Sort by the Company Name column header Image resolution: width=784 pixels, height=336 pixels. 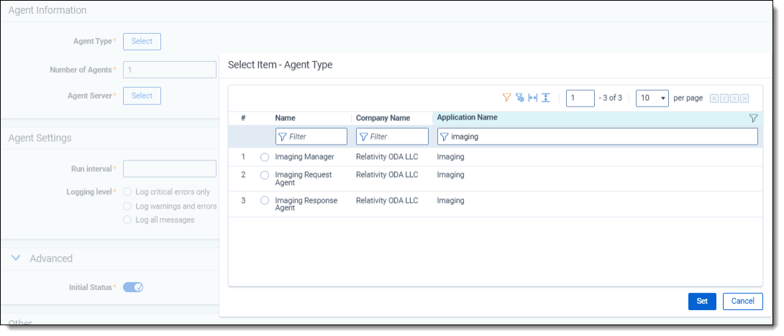click(383, 118)
